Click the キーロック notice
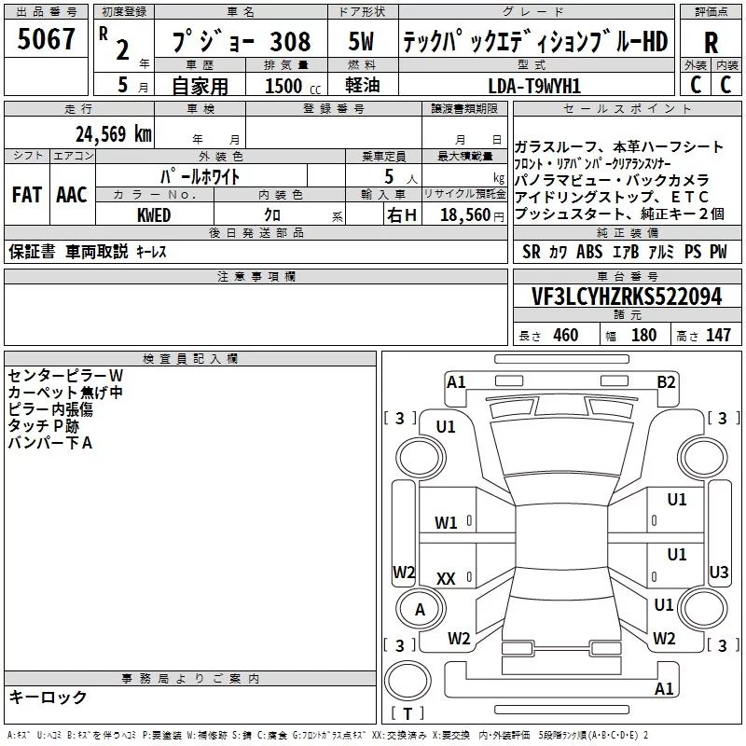 pyautogui.click(x=48, y=697)
